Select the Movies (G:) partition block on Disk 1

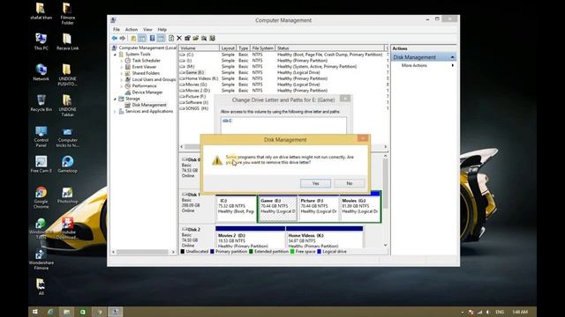[x=360, y=209]
